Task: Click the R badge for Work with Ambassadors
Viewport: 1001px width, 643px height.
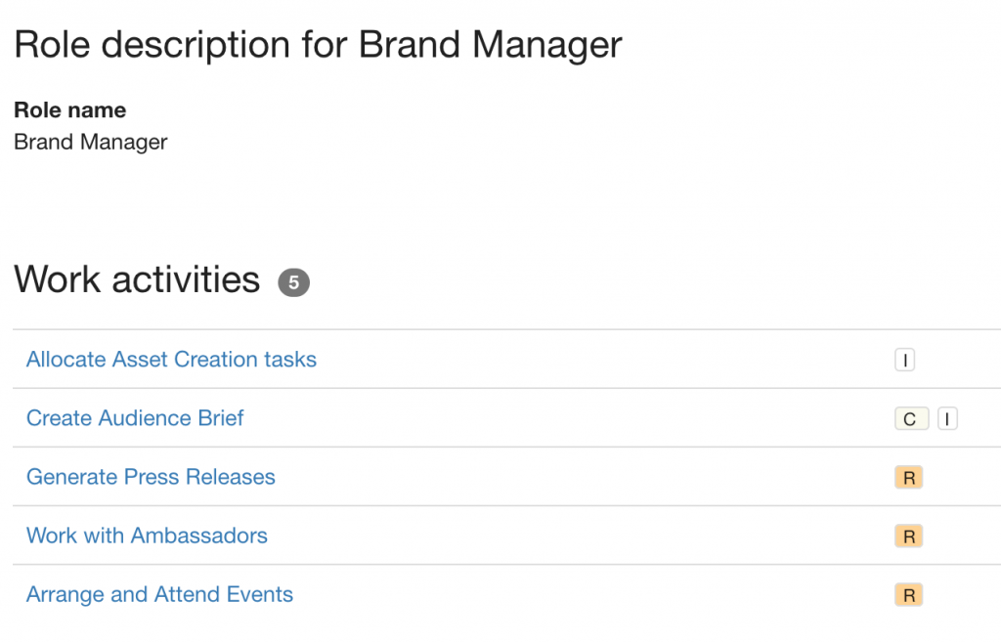Action: [x=908, y=536]
